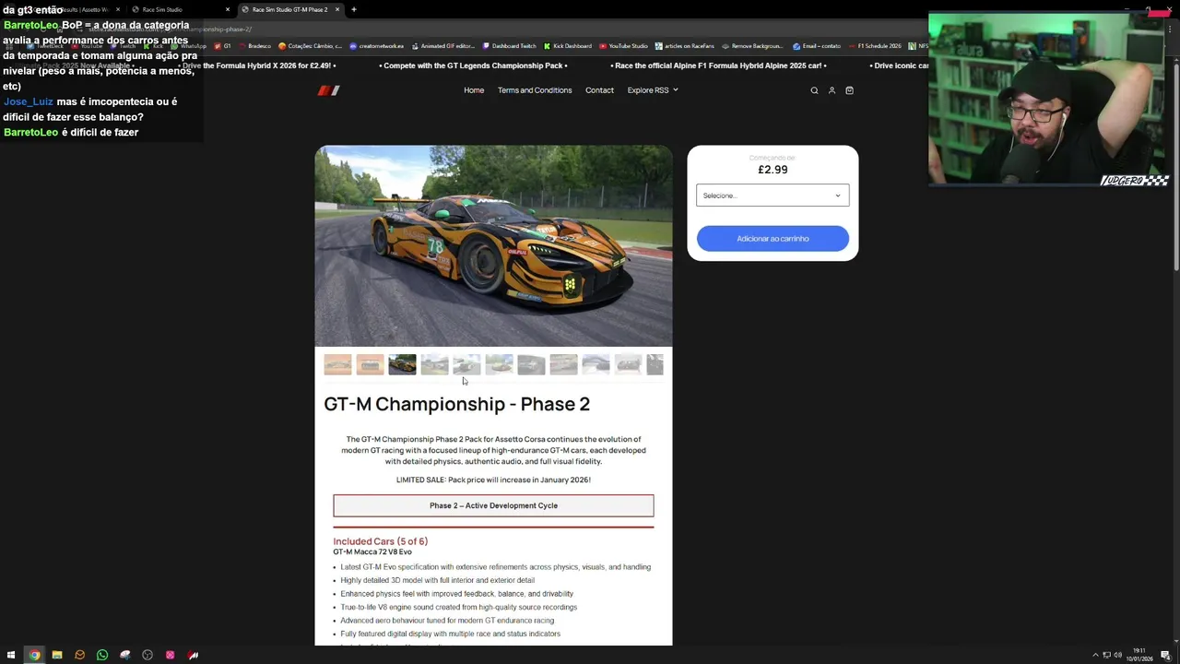Open the Kick Dashboard bookmark

point(568,46)
